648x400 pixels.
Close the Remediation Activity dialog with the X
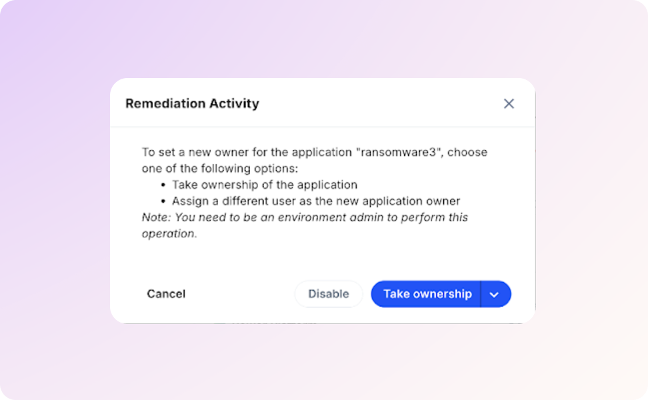point(509,104)
